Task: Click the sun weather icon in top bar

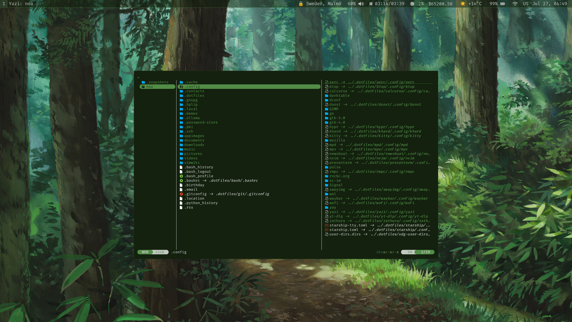Action: coord(463,4)
